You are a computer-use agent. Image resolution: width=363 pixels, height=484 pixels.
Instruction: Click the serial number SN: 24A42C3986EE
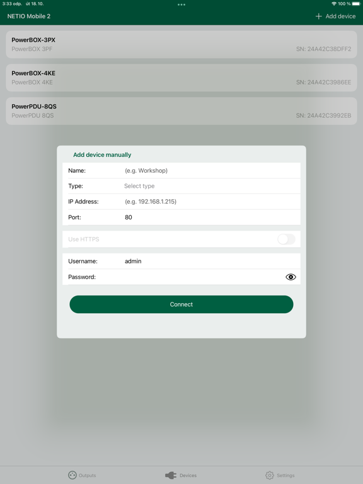[x=323, y=82]
